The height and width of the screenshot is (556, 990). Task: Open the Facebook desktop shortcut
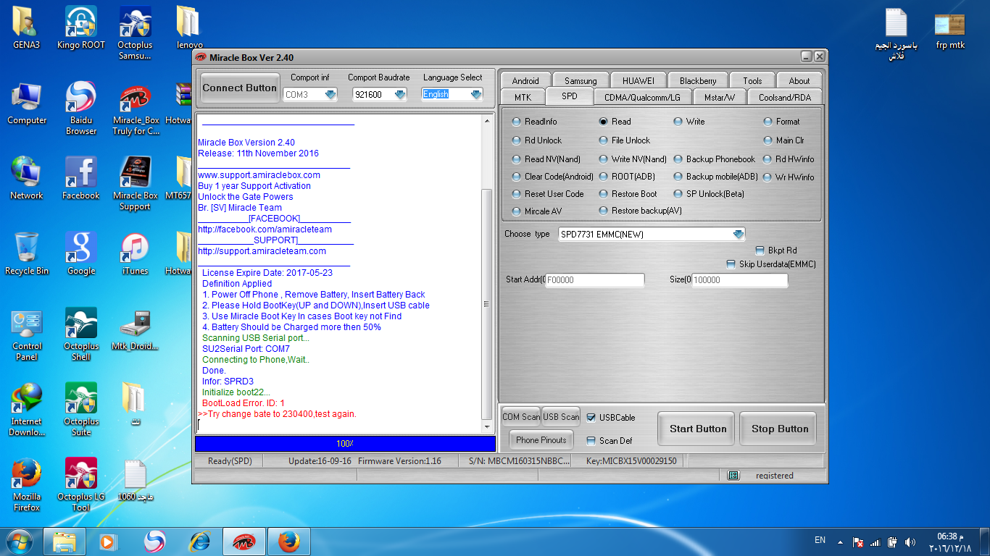pyautogui.click(x=81, y=178)
